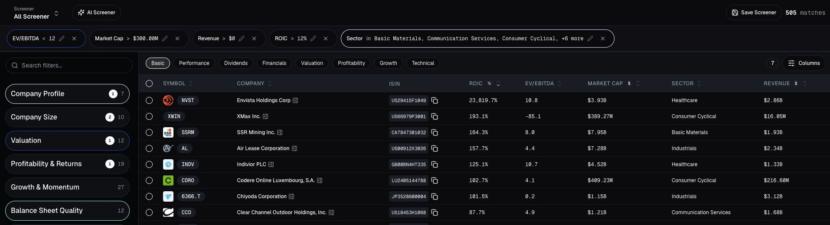Select the SSRM row checkbox

tap(149, 132)
